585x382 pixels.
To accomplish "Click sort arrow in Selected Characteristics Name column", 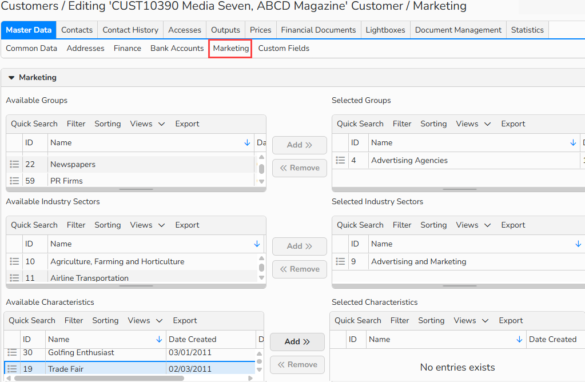I will pyautogui.click(x=519, y=340).
